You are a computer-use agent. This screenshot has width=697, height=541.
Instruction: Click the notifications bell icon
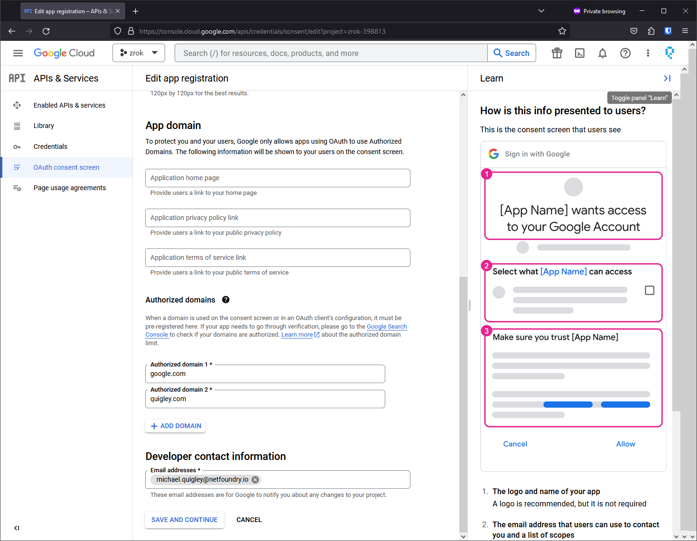[x=603, y=53]
